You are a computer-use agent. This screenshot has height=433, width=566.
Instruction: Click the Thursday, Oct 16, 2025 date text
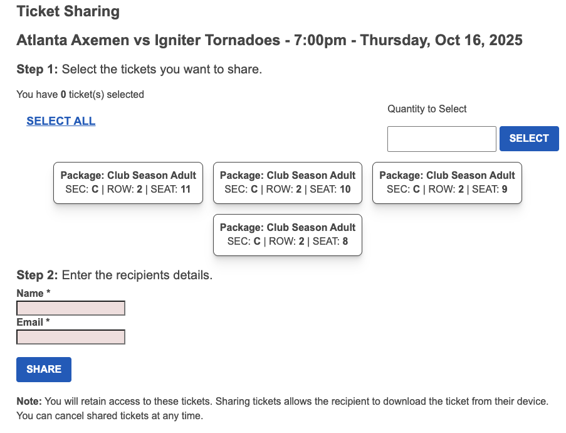[441, 40]
